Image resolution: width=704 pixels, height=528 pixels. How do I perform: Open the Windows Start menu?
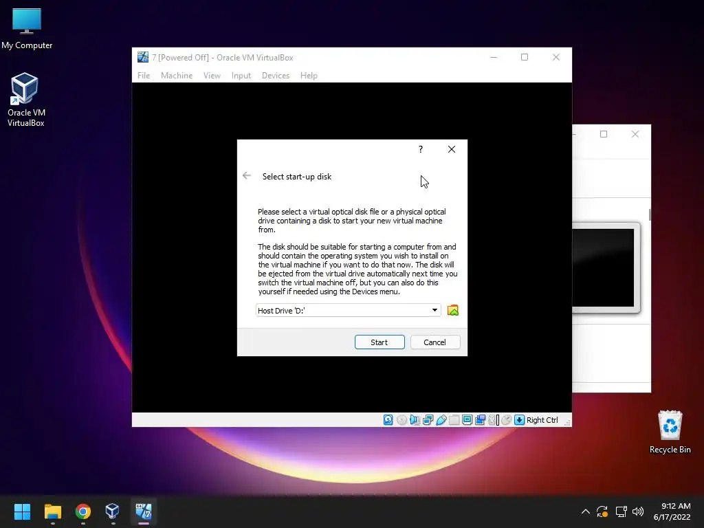[x=22, y=511]
